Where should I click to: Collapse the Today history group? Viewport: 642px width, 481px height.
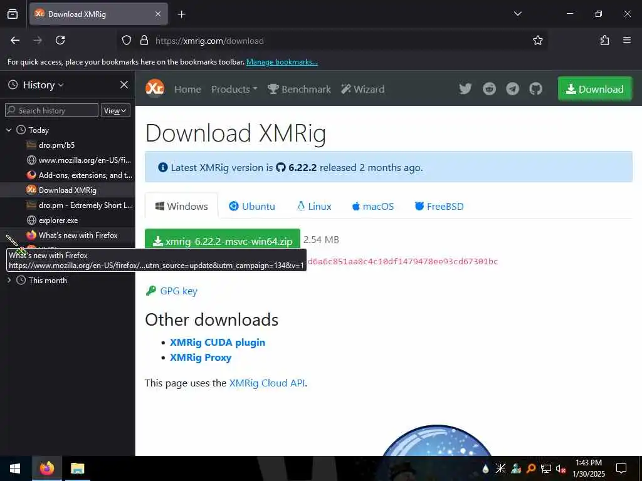9,130
